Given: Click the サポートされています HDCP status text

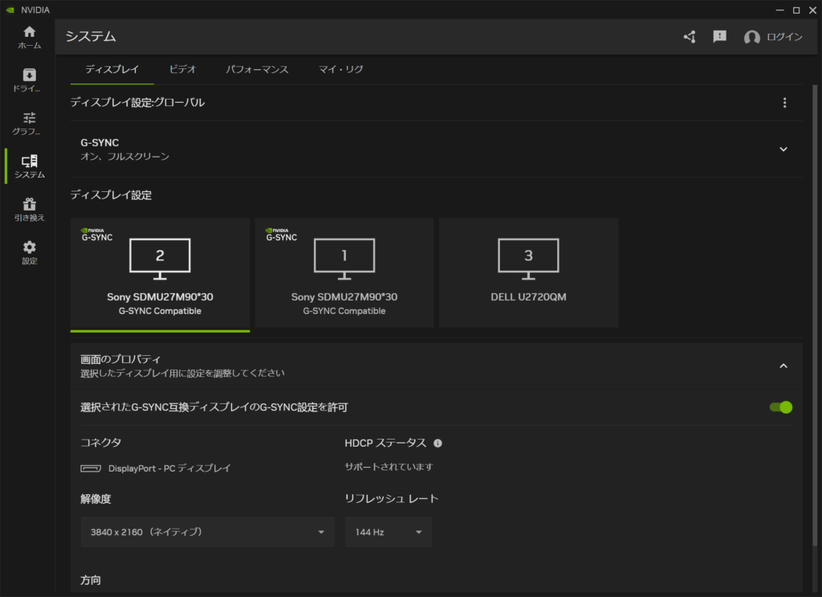Looking at the screenshot, I should coord(389,467).
